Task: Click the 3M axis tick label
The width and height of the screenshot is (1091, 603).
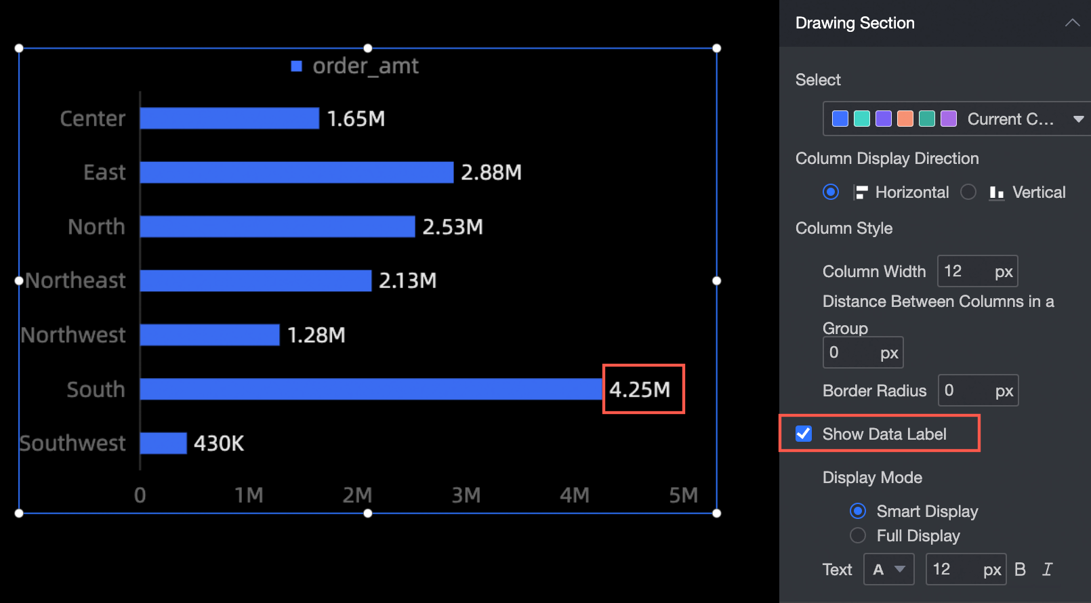Action: click(x=466, y=495)
